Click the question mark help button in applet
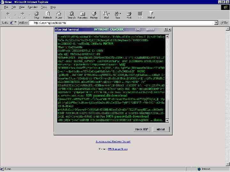 point(165,30)
